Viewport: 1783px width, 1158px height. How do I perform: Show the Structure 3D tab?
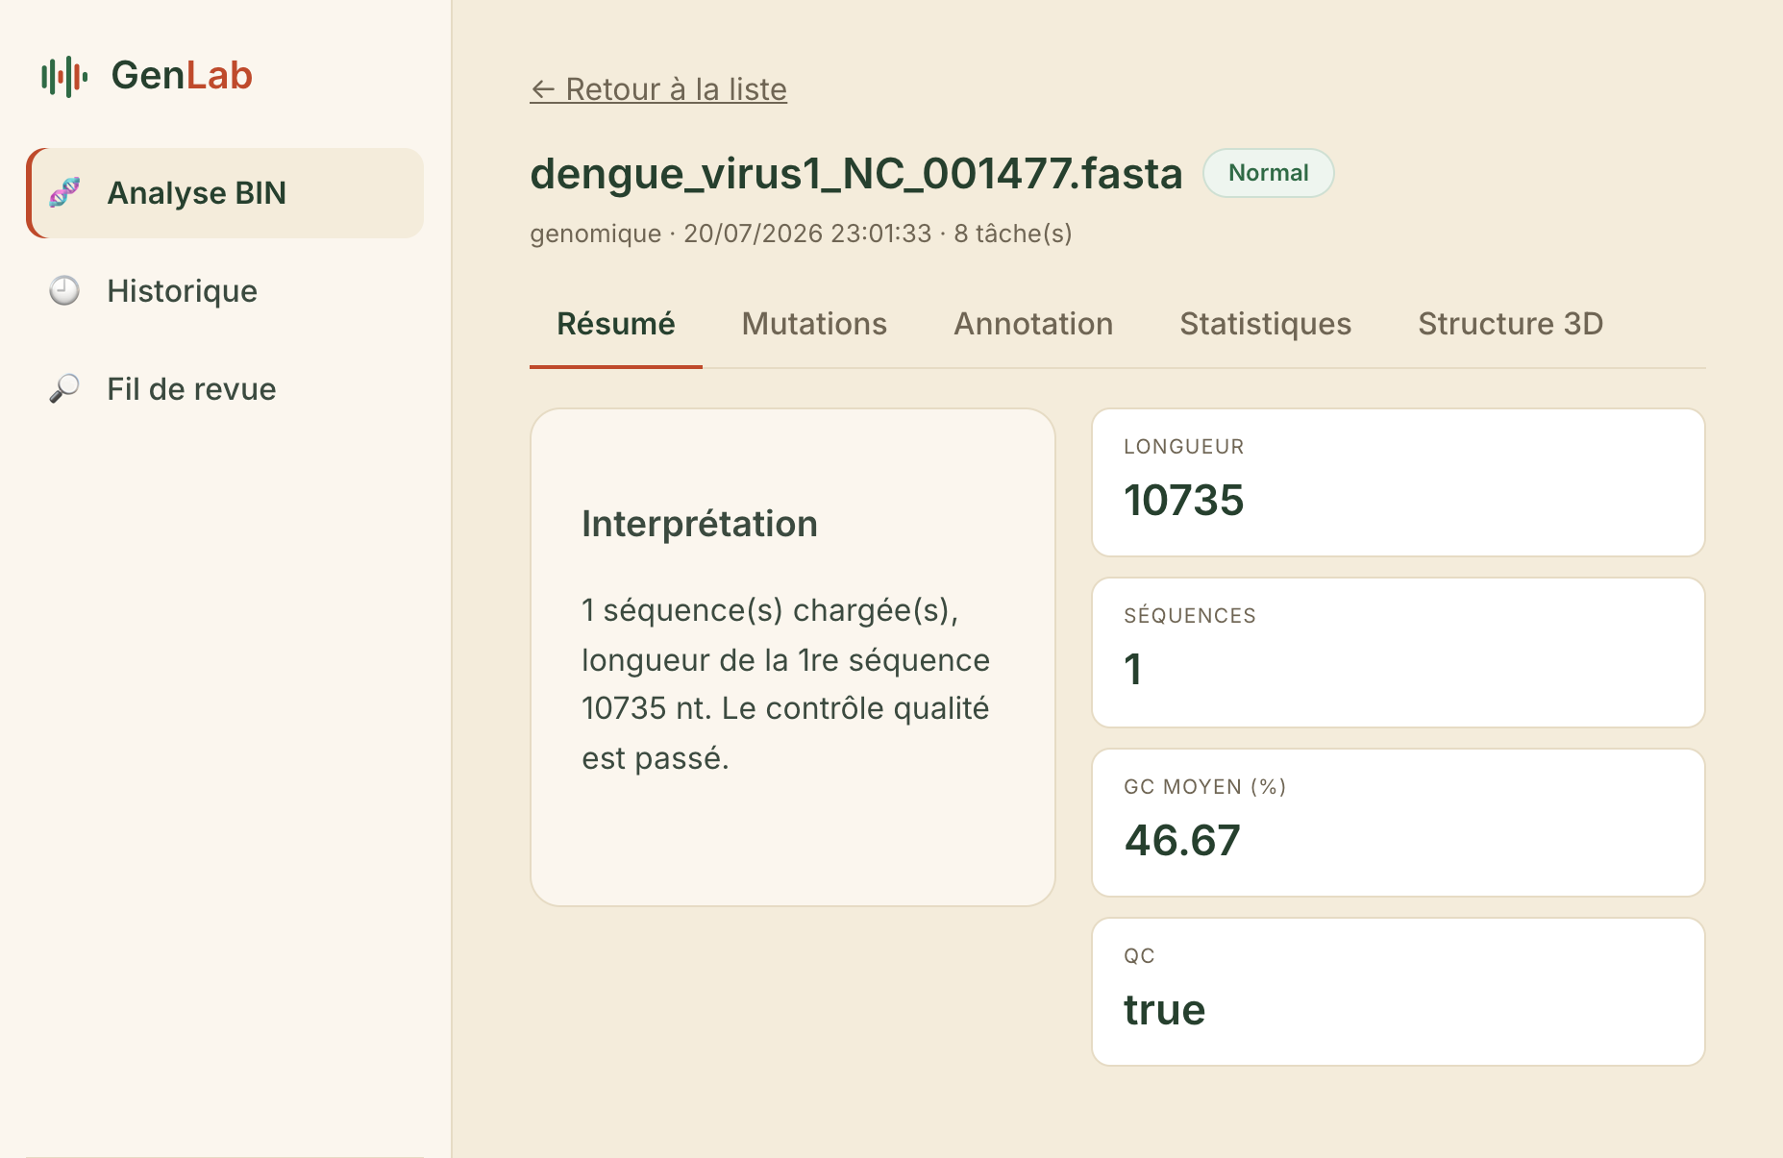[x=1511, y=324]
